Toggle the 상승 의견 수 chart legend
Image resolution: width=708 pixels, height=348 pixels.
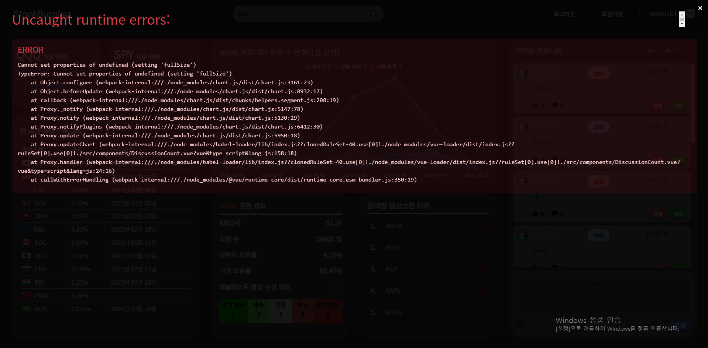(x=351, y=67)
